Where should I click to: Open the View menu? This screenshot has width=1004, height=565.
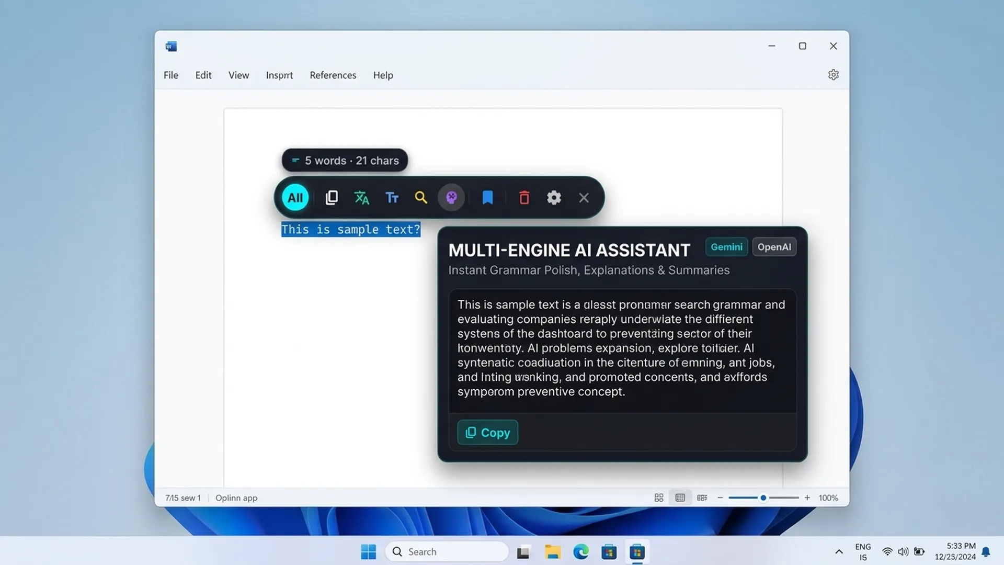tap(238, 75)
